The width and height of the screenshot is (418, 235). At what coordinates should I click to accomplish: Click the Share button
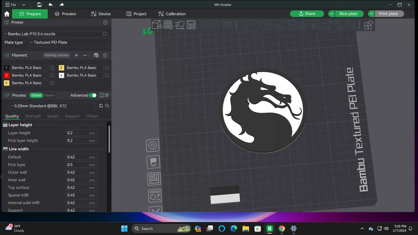(307, 14)
